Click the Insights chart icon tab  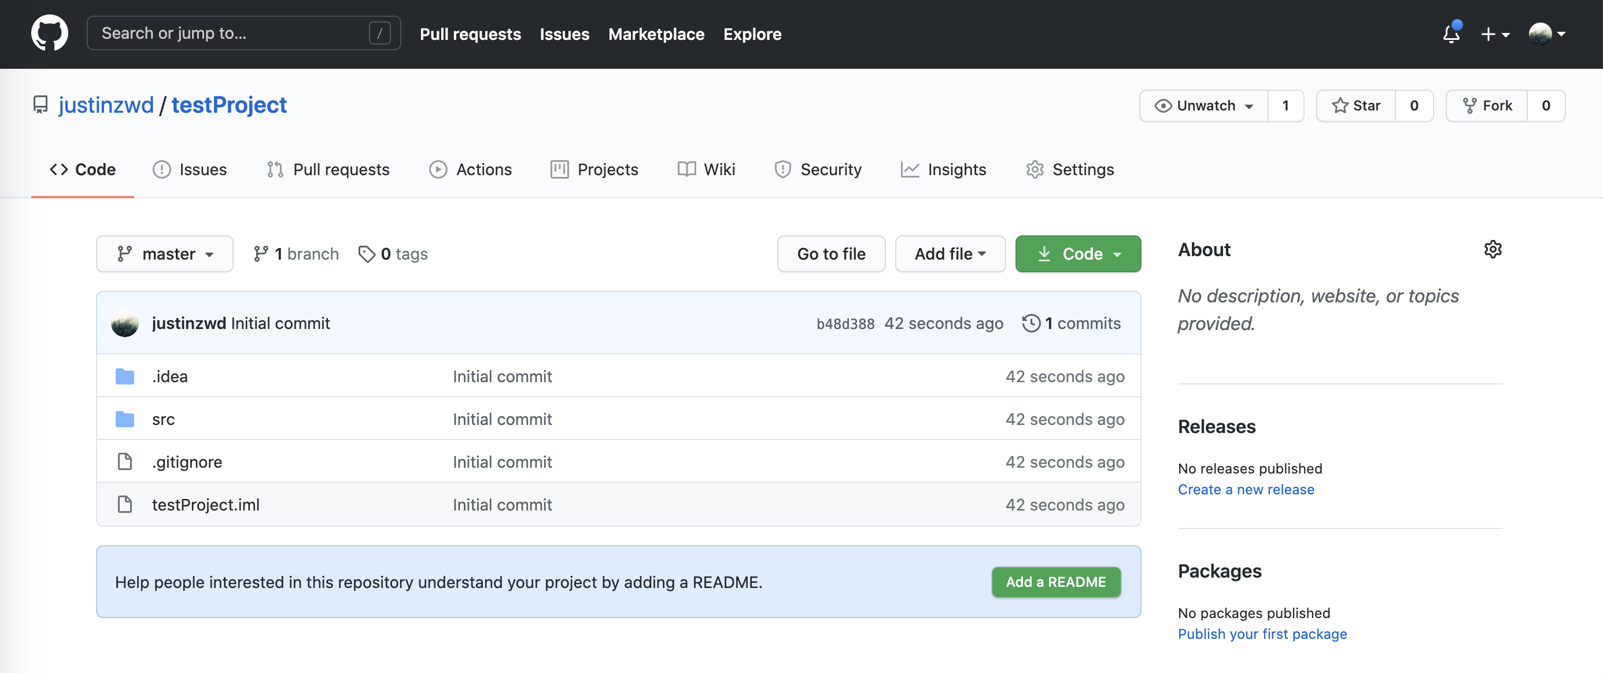[x=943, y=169]
